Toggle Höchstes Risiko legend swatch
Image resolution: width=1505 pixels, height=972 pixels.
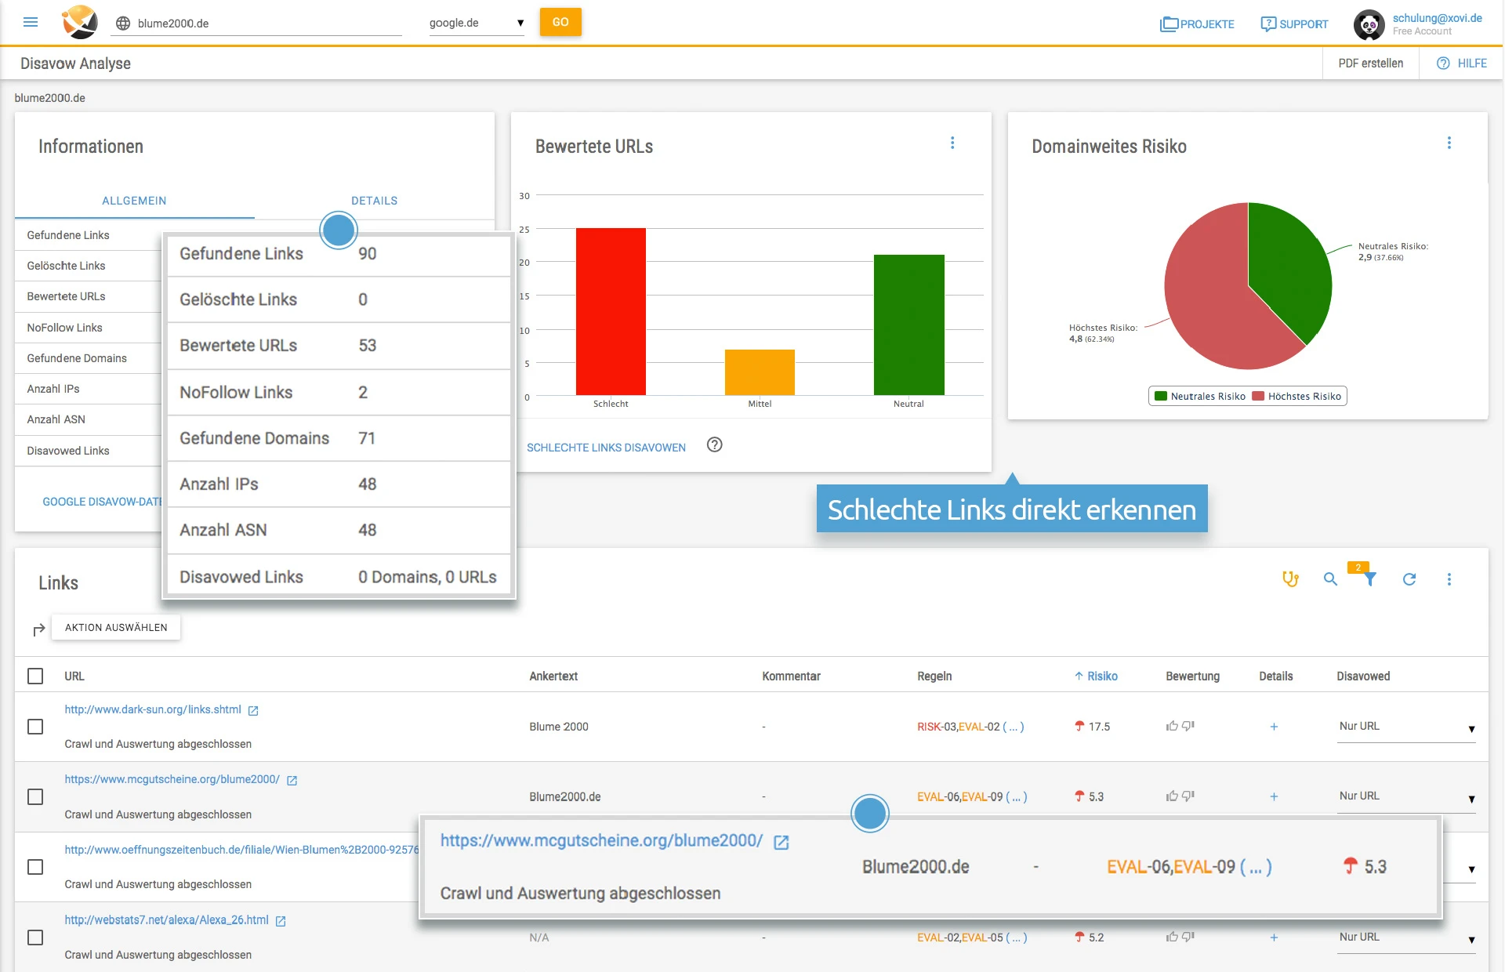1258,397
